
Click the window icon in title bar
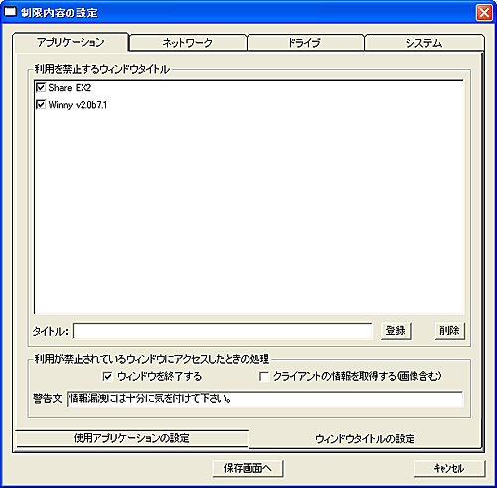pos(10,12)
